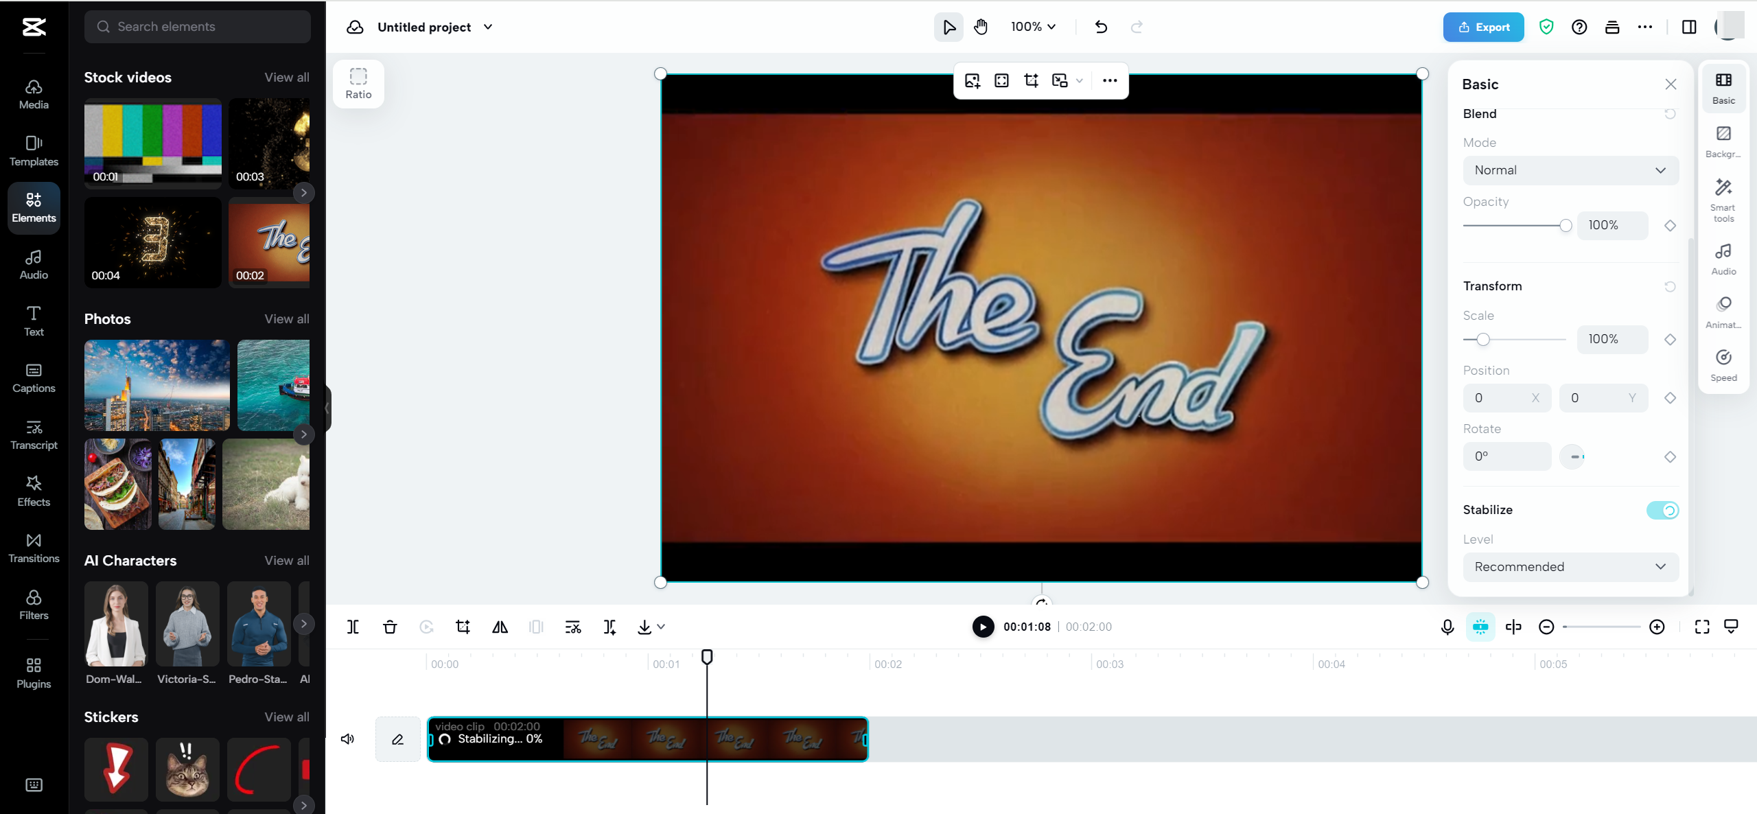The height and width of the screenshot is (814, 1757).
Task: Click the Scale slider handle
Action: click(x=1483, y=340)
